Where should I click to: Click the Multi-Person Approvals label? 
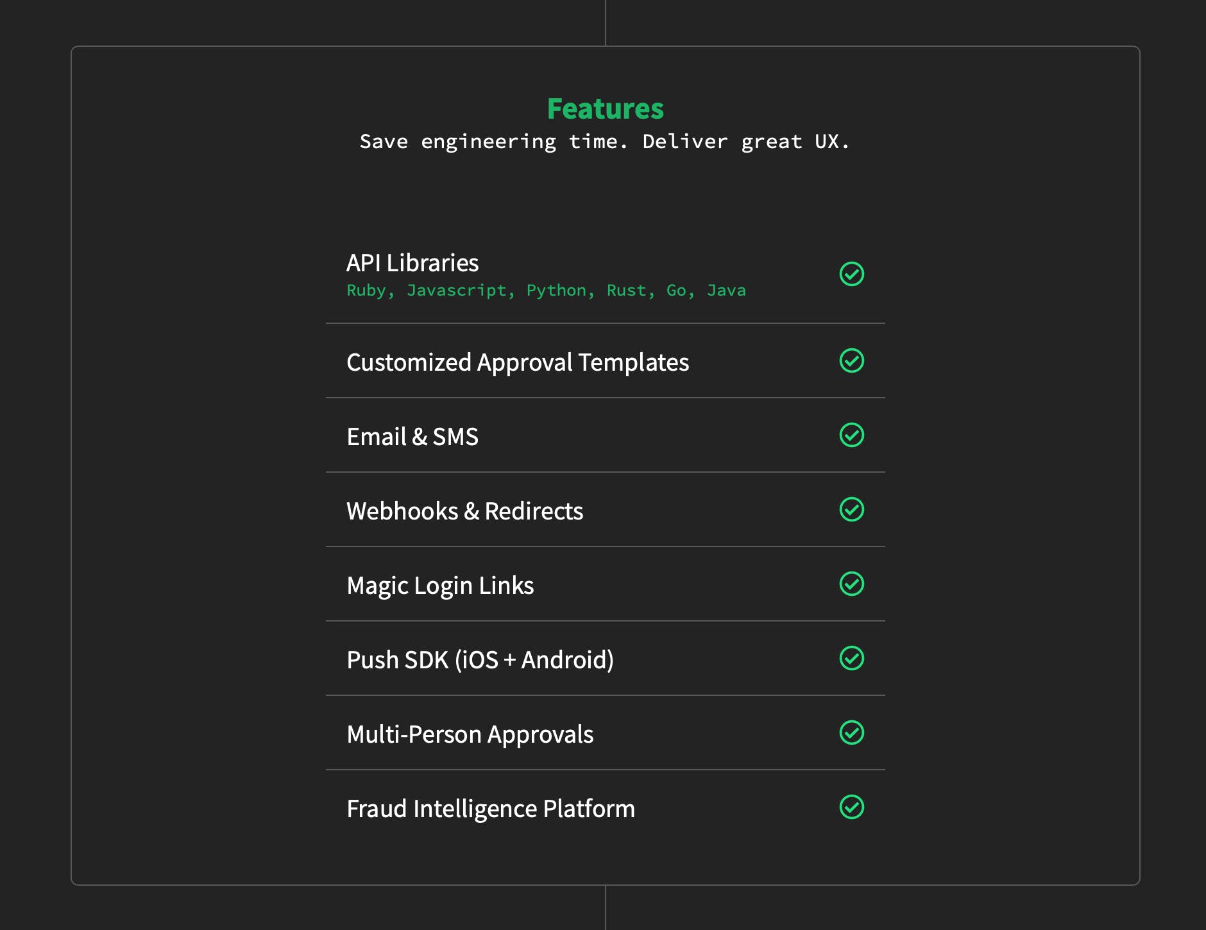(x=470, y=734)
